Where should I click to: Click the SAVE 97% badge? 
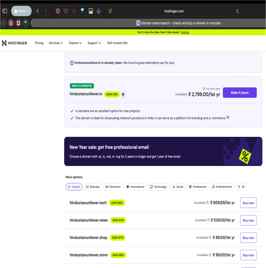coord(118,237)
